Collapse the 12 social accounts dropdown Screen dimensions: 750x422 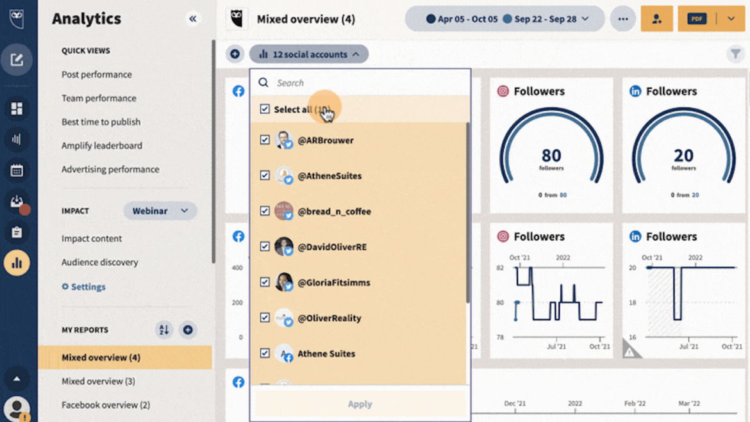point(309,54)
